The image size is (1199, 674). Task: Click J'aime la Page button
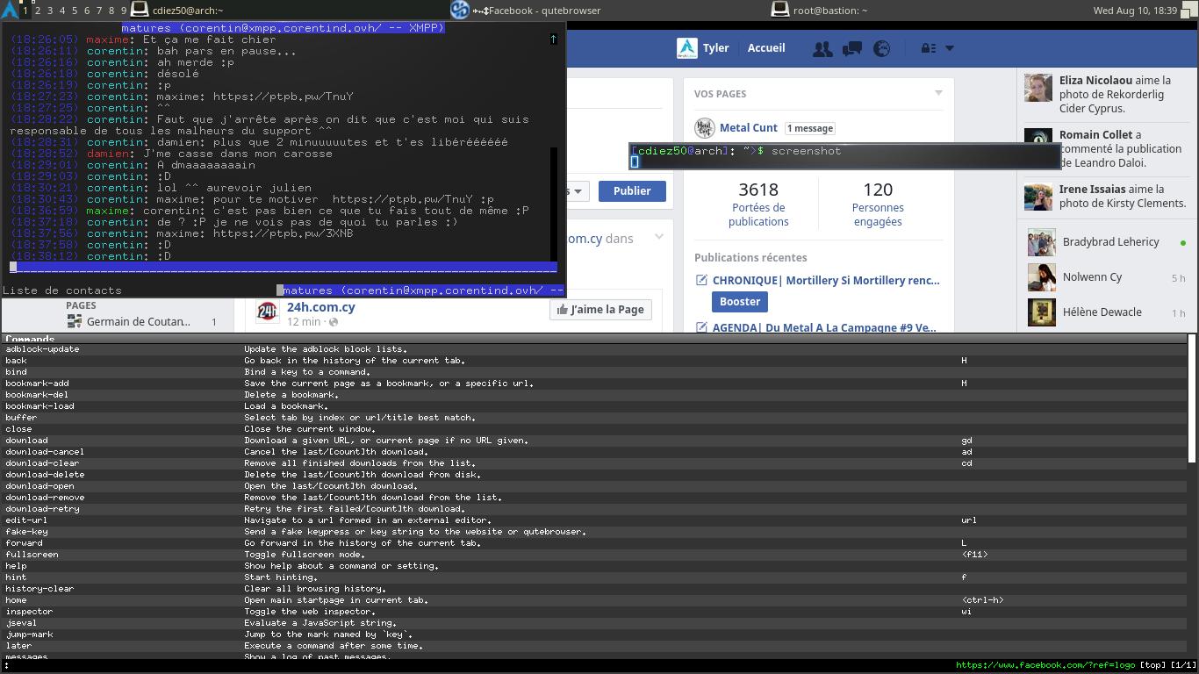(x=601, y=309)
